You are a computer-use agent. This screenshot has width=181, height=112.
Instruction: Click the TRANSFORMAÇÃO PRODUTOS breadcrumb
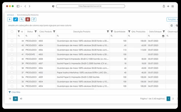pyautogui.click(x=28, y=15)
